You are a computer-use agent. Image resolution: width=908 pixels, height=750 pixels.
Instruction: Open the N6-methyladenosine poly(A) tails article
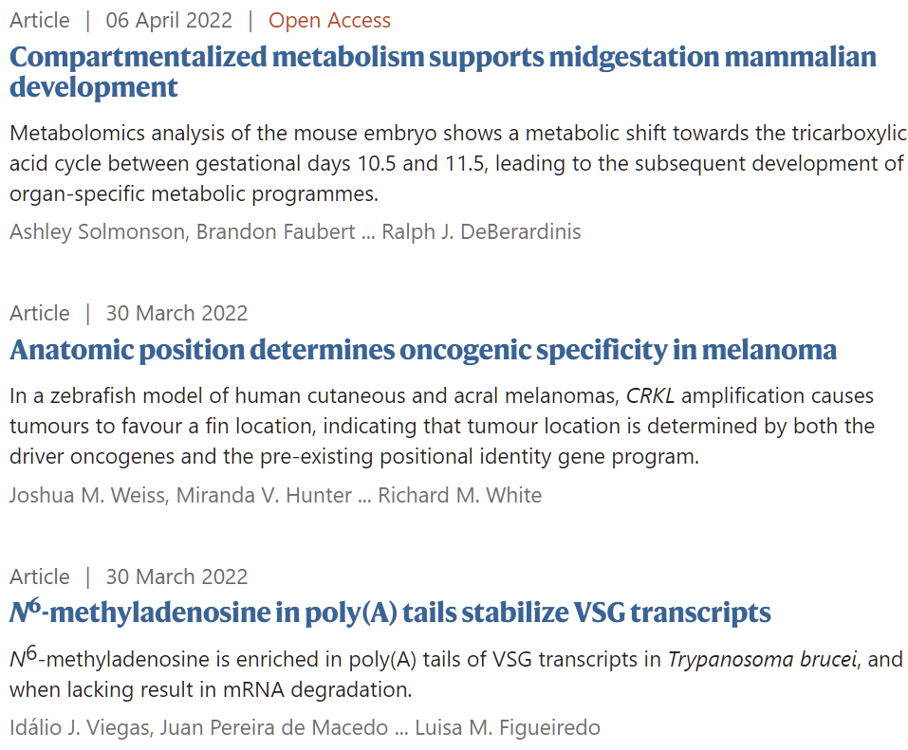click(390, 612)
